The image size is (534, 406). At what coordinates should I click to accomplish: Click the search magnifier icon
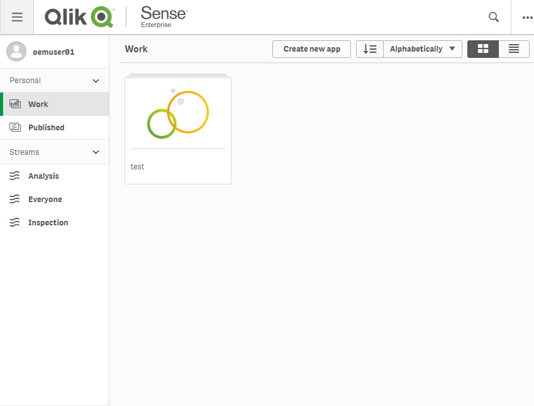pyautogui.click(x=494, y=17)
